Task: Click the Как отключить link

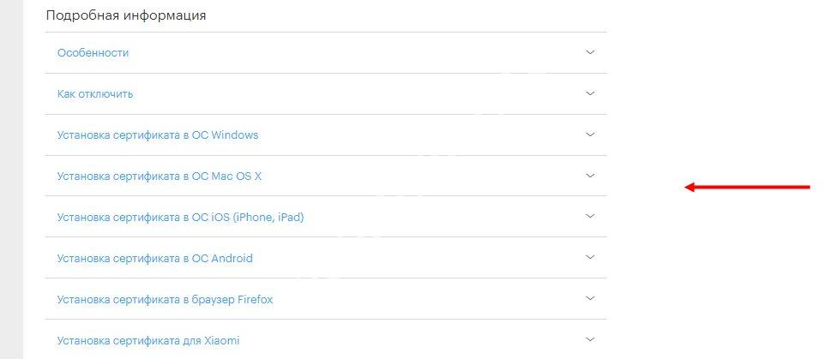Action: click(94, 94)
